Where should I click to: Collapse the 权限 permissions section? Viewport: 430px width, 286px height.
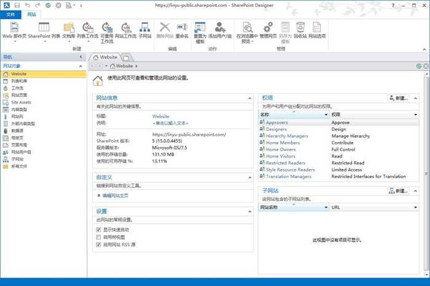point(415,98)
